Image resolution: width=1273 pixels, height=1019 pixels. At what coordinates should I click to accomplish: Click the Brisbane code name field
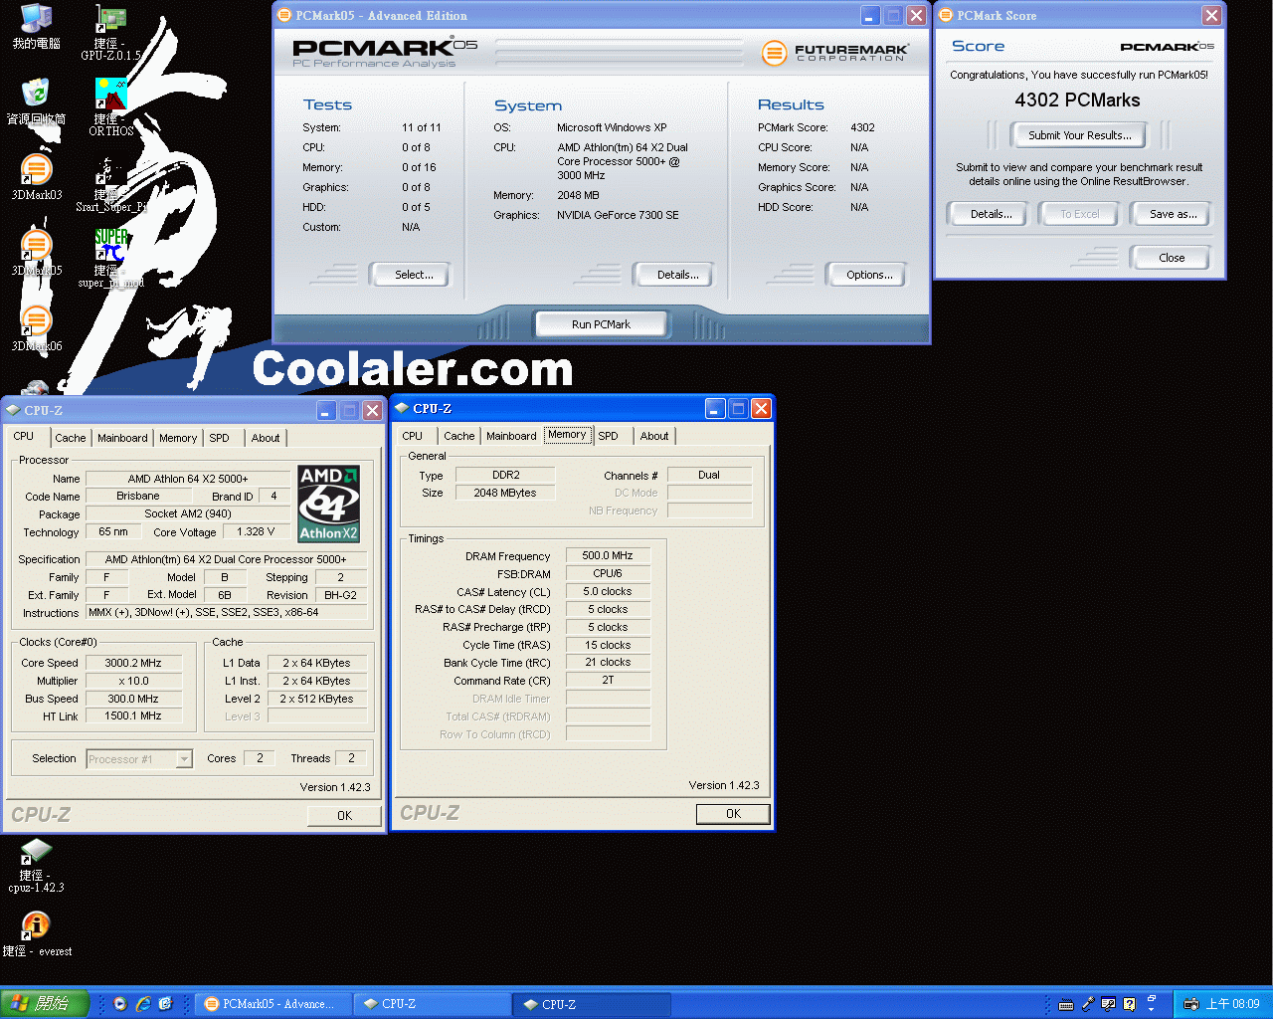[x=138, y=497]
